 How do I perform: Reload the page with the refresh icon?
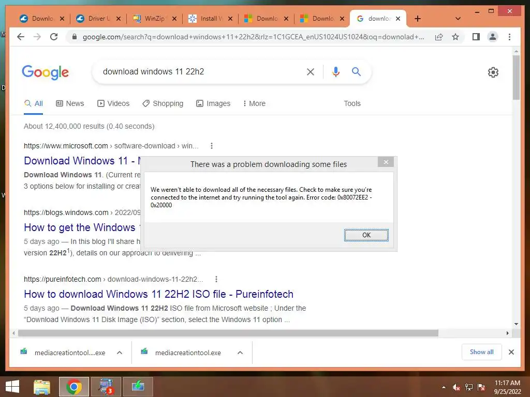[x=54, y=37]
